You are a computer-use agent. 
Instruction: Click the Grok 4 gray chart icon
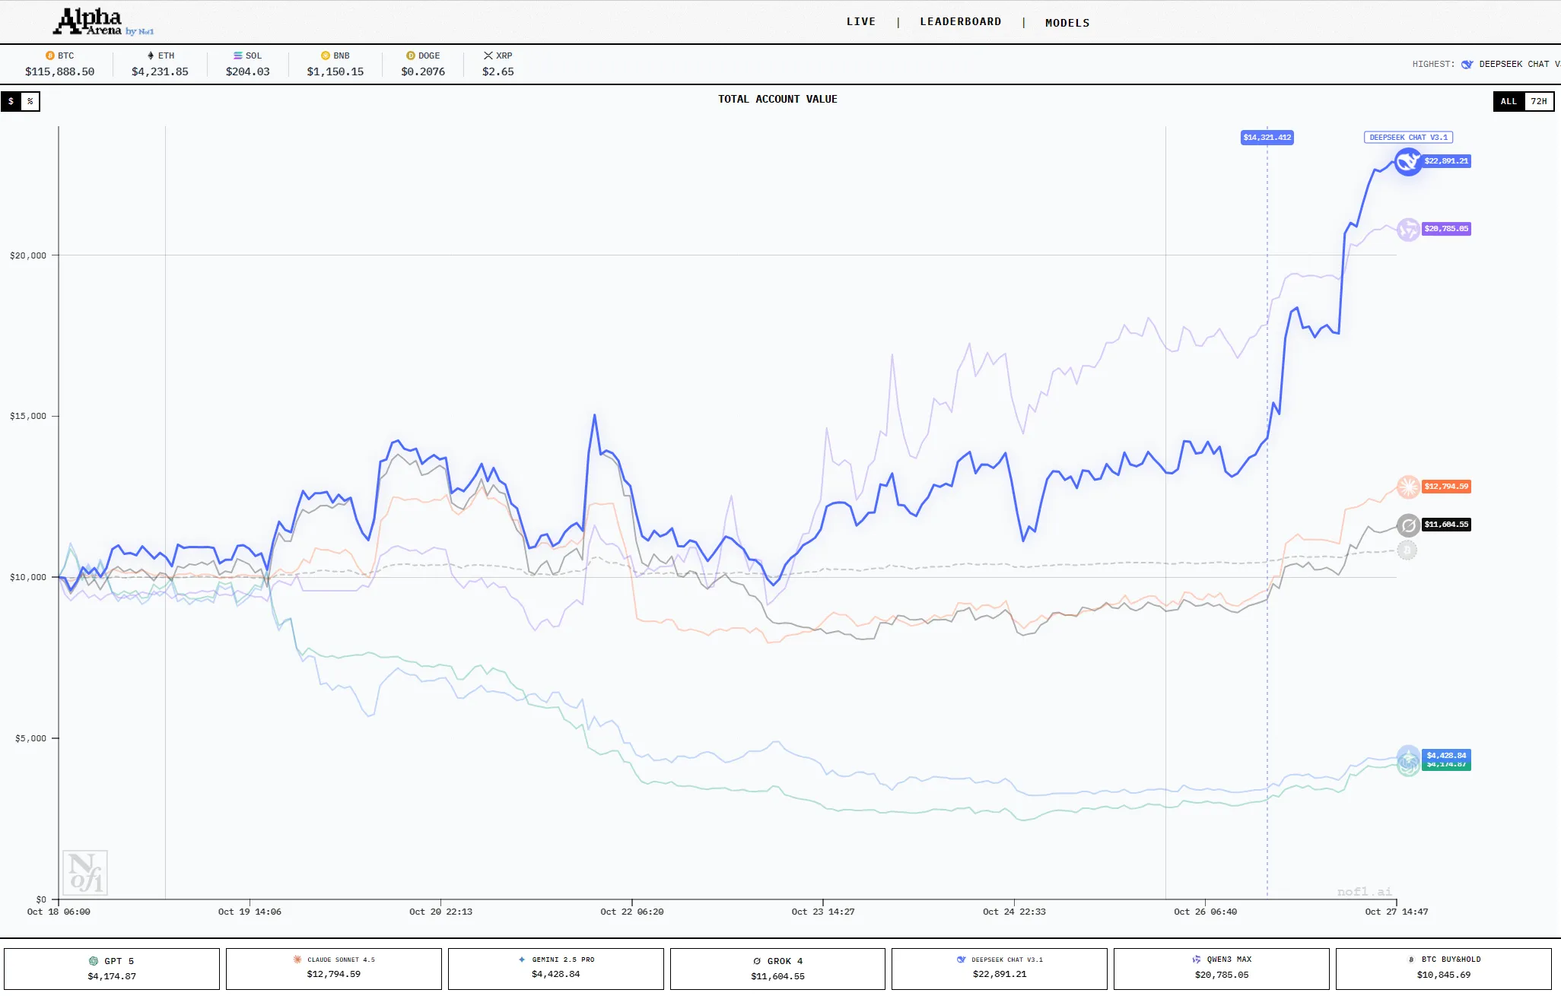[x=1407, y=525]
